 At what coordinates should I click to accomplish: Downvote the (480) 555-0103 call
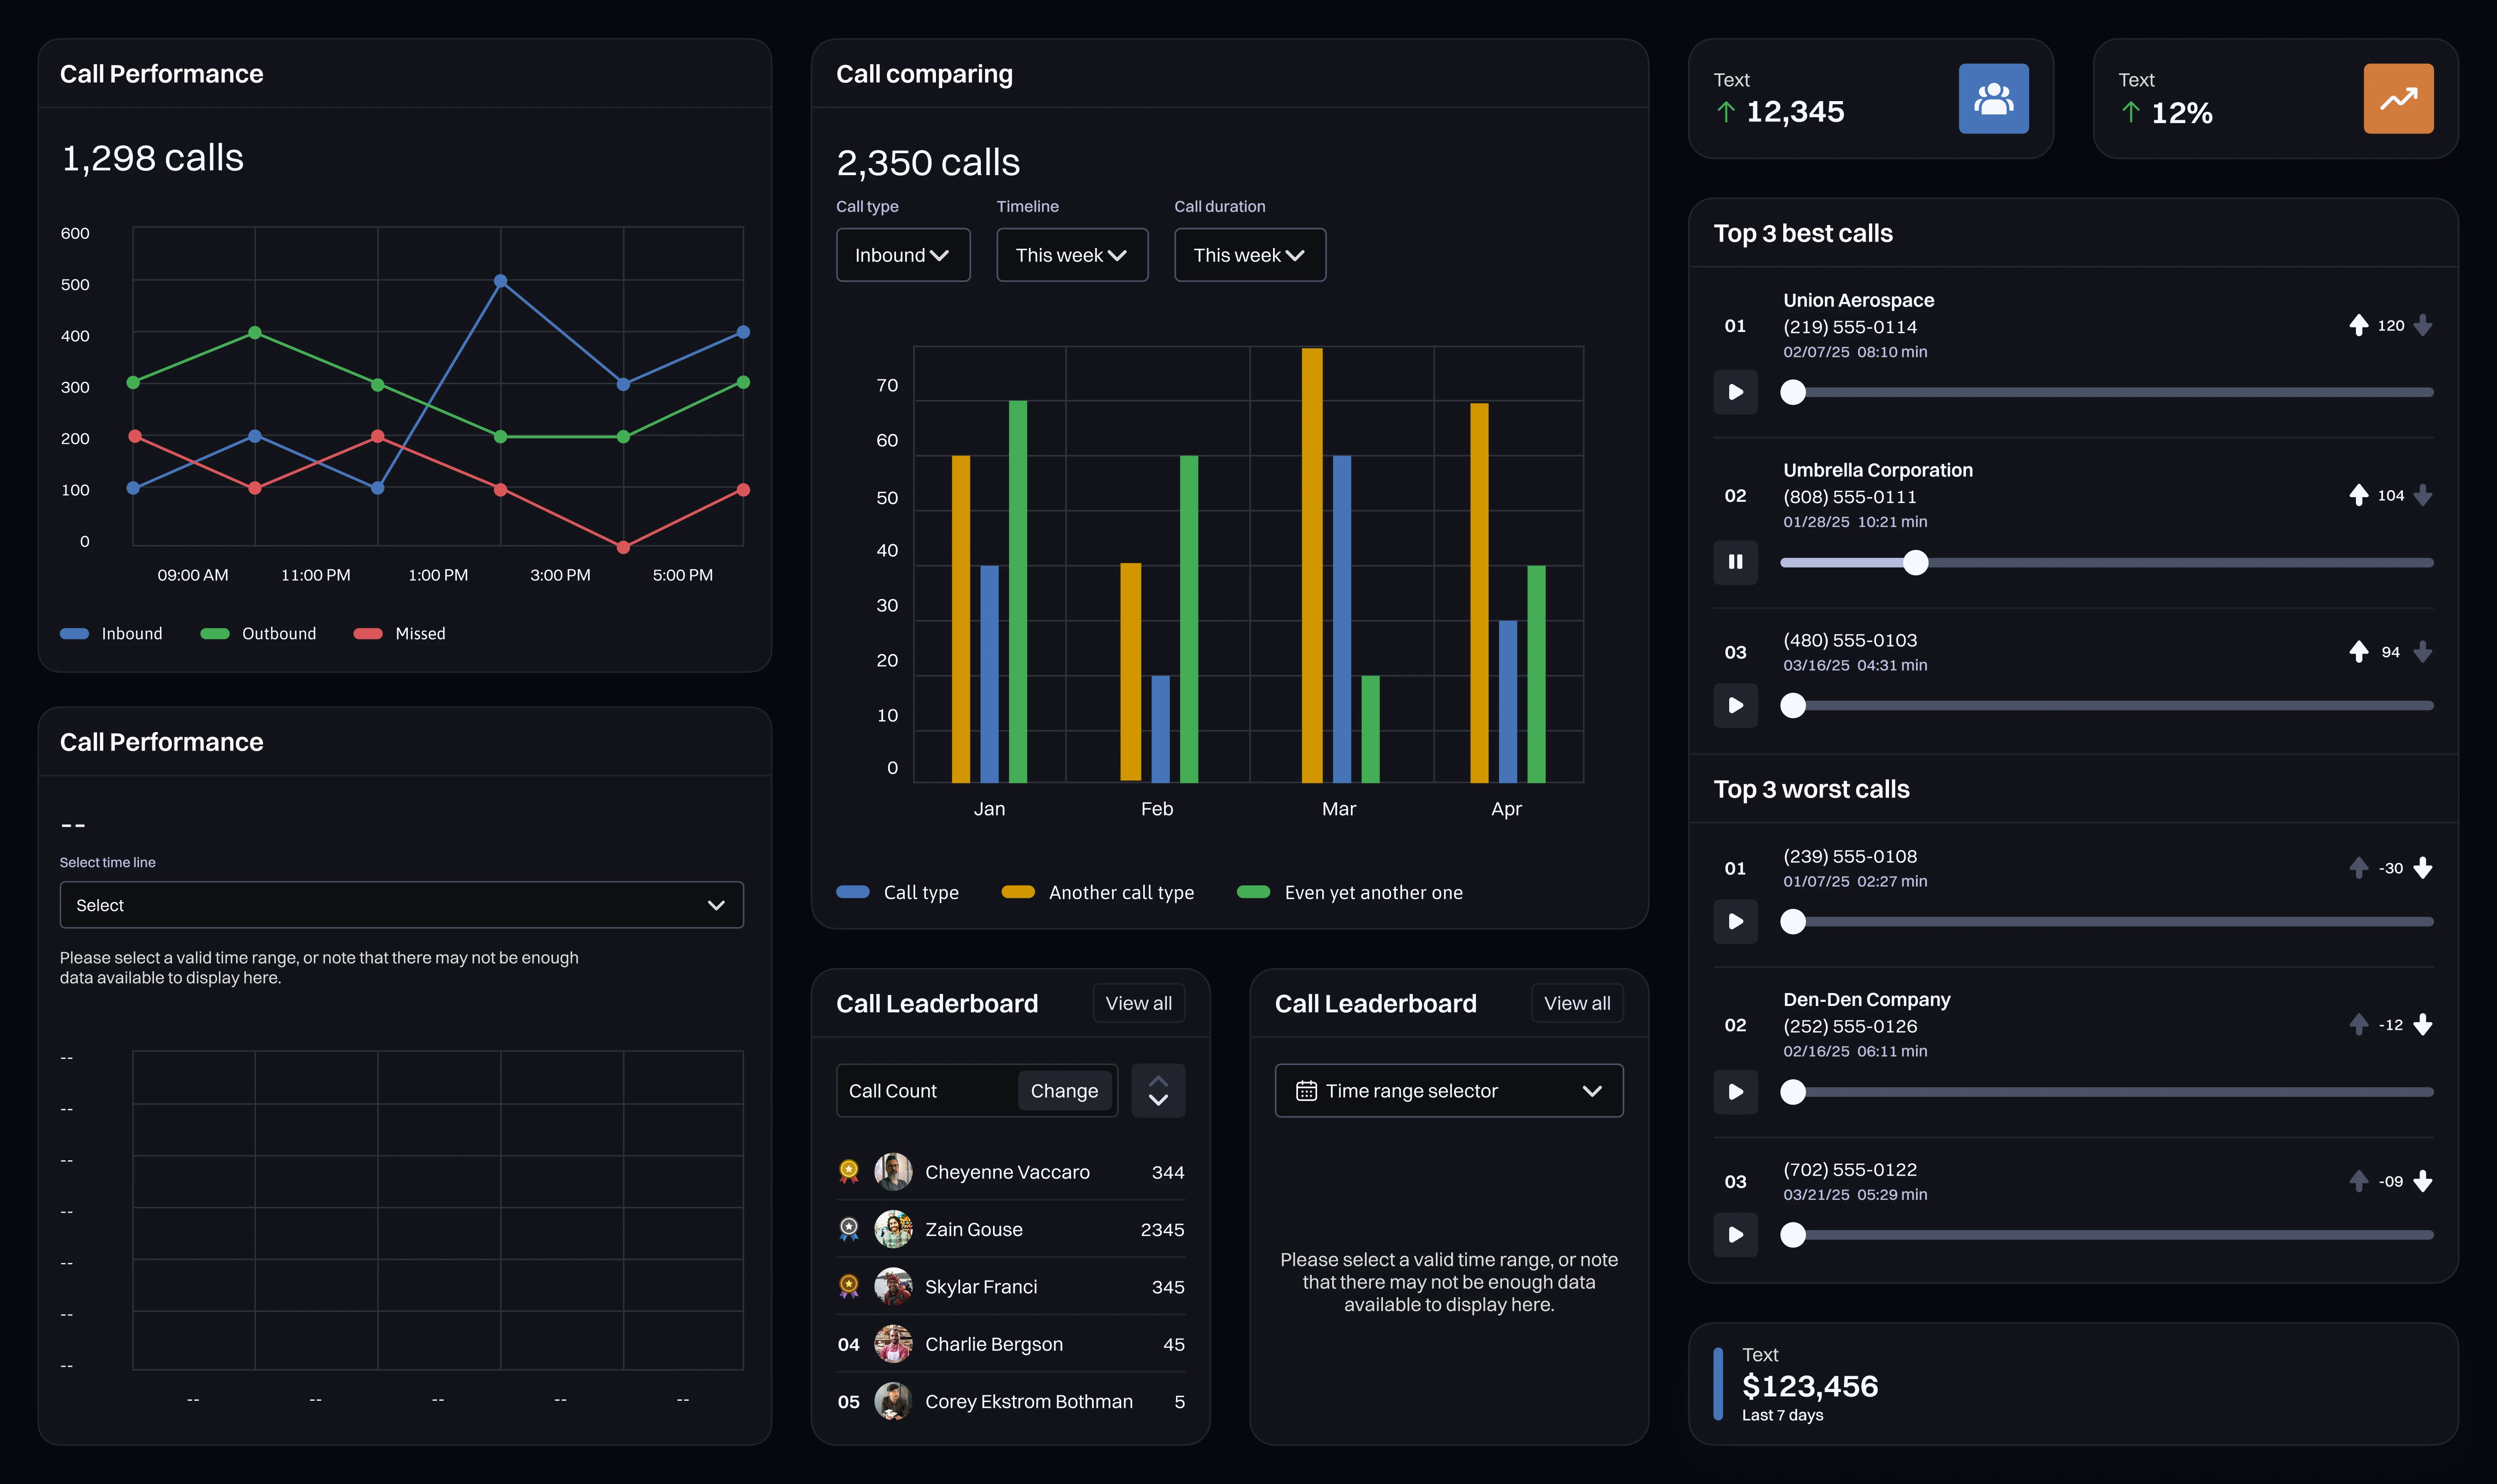coord(2422,652)
